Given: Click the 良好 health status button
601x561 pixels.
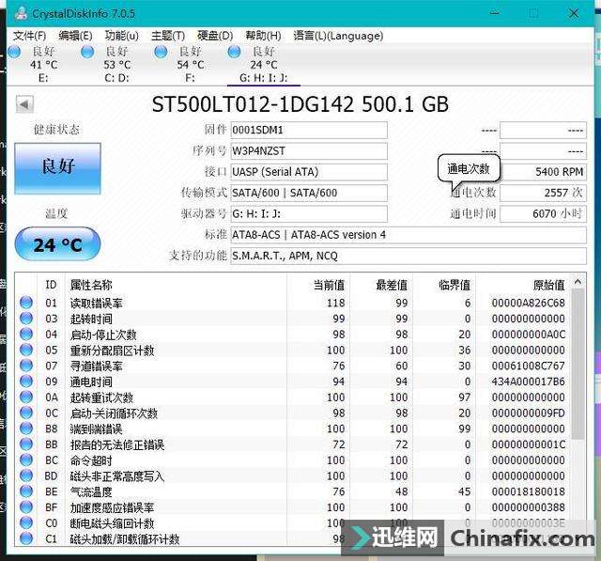Looking at the screenshot, I should 57,167.
